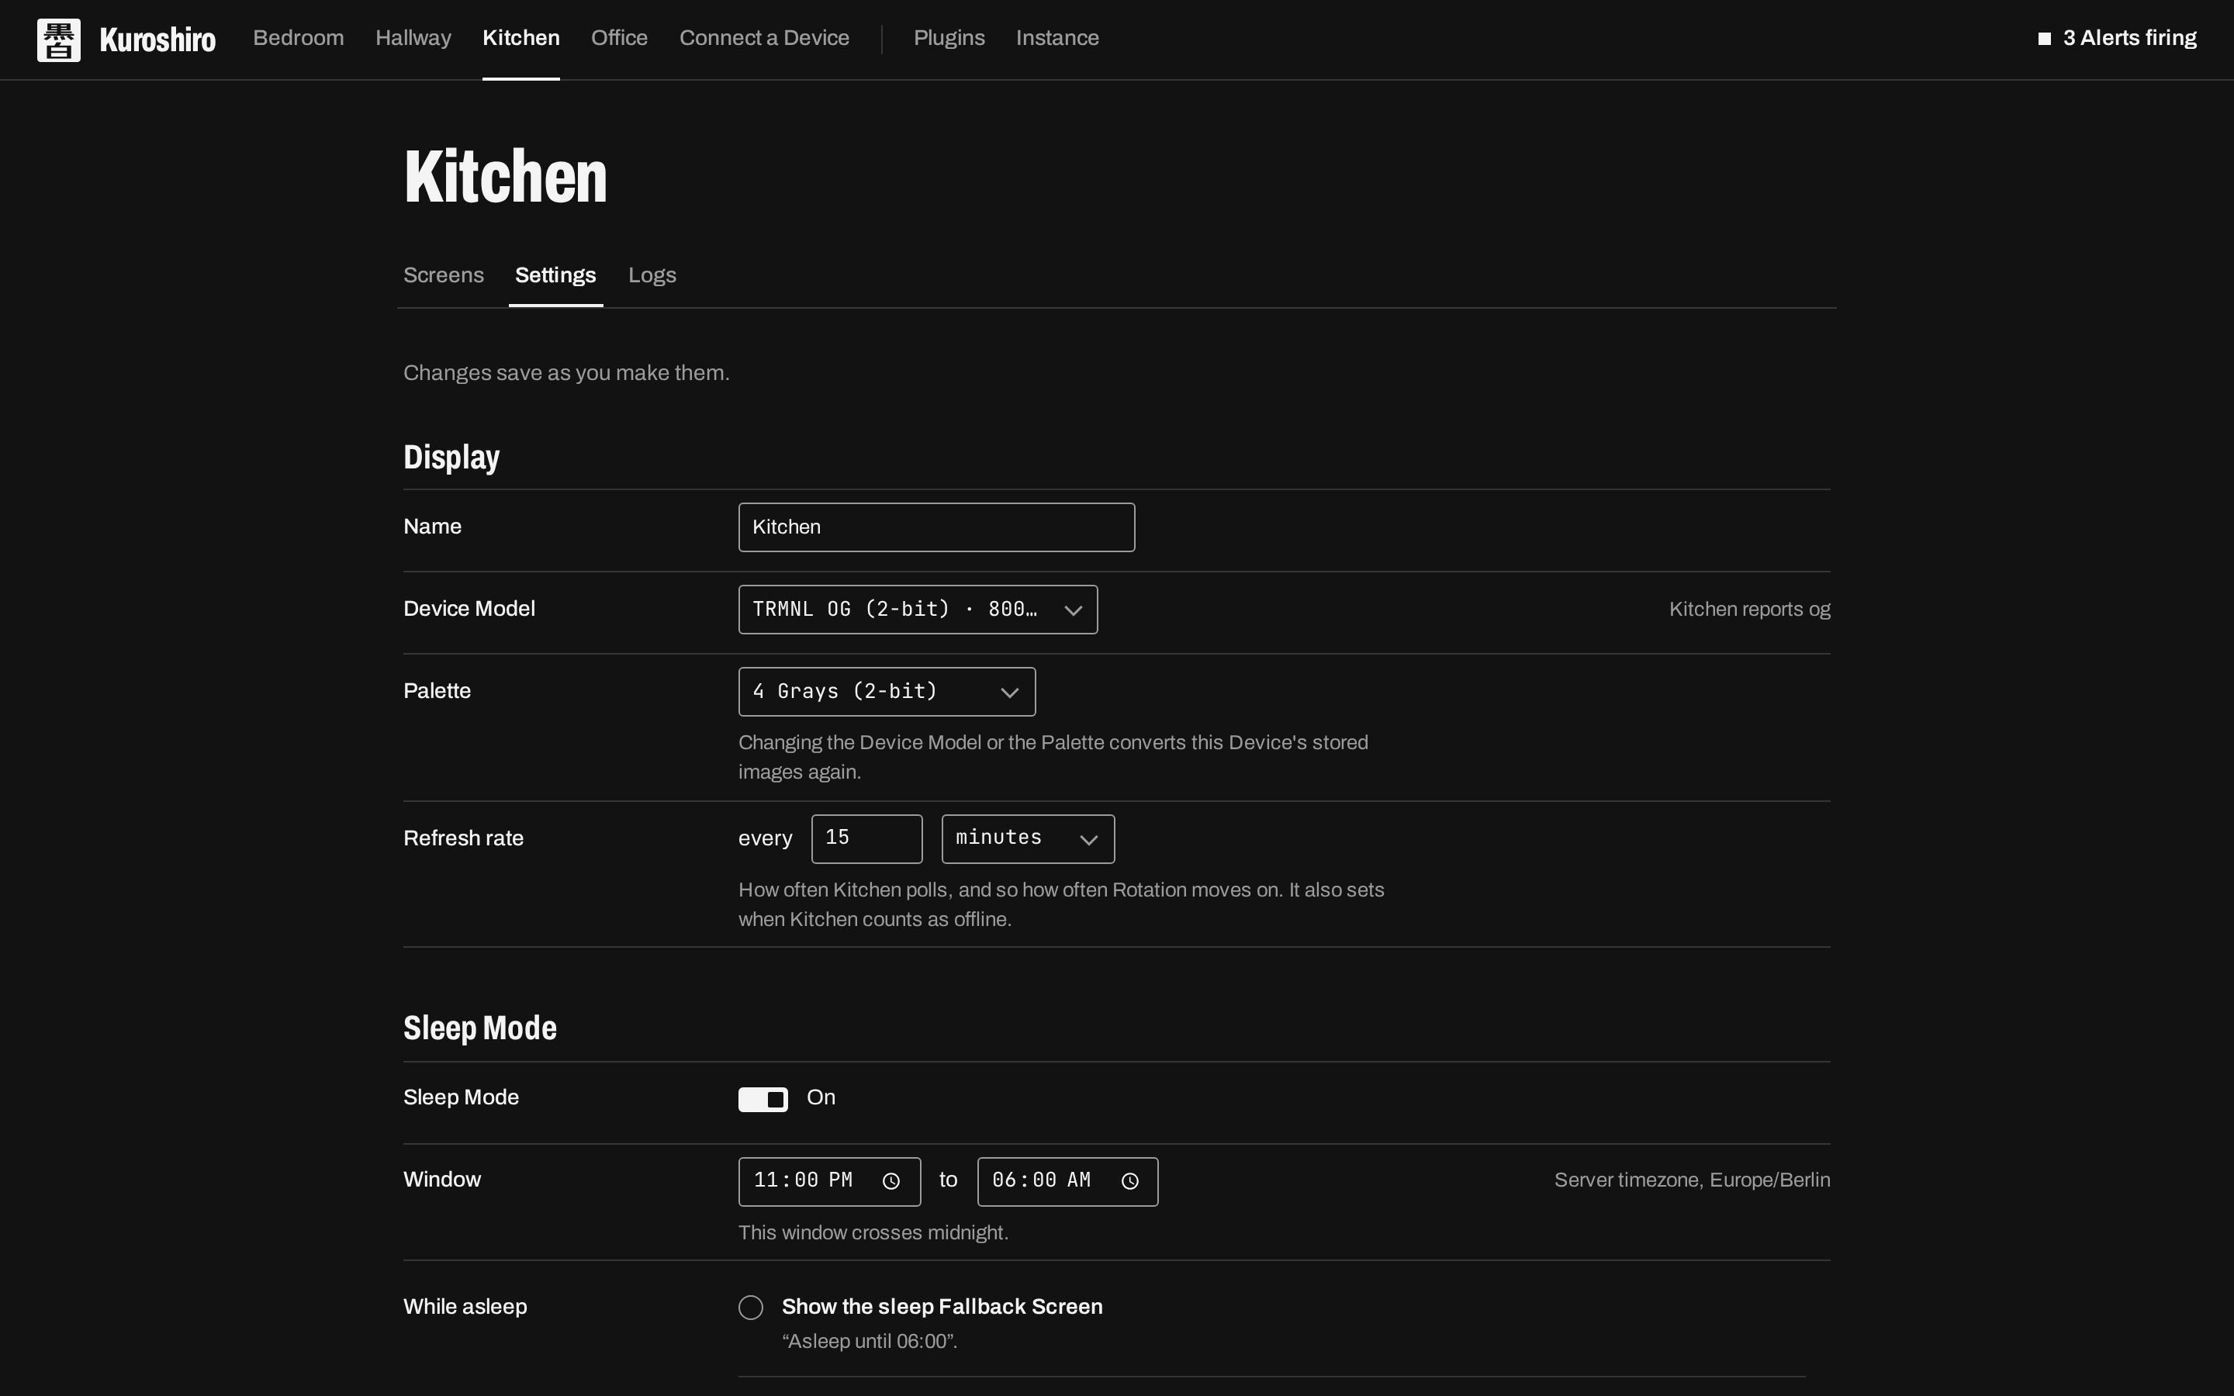Image resolution: width=2234 pixels, height=1396 pixels.
Task: Open the Plugins page
Action: 949,38
